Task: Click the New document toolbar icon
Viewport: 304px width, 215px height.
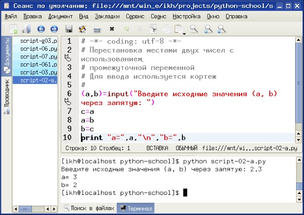Action: (x=13, y=29)
